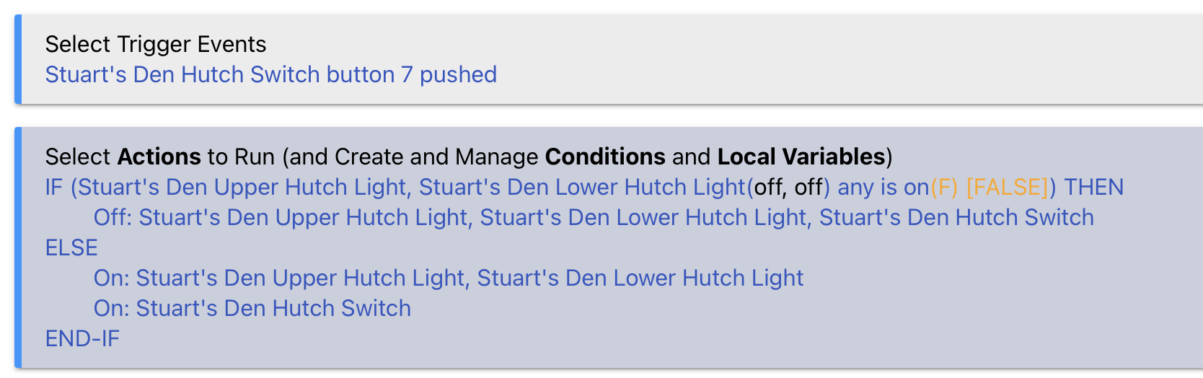Click blue left border of Trigger Events panel
The image size is (1203, 378).
click(x=18, y=59)
